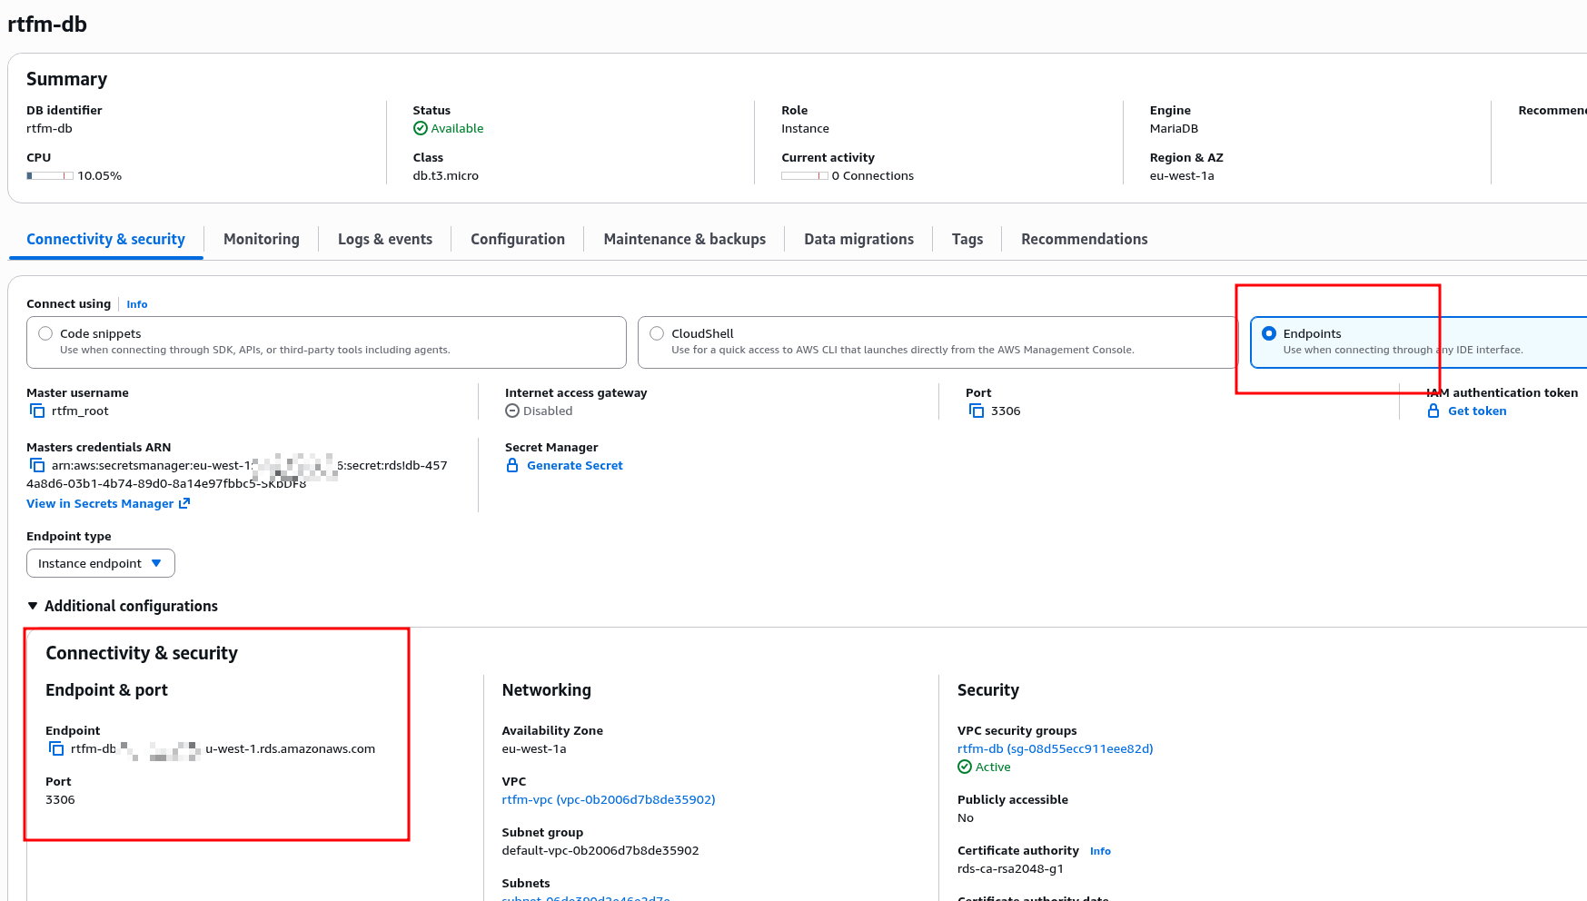The height and width of the screenshot is (901, 1587).
Task: Copy the masters credentials ARN
Action: [37, 466]
